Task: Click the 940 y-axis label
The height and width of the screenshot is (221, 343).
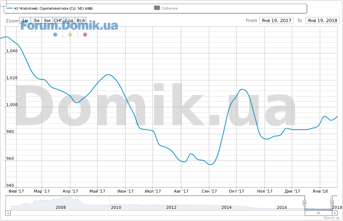Action: click(x=10, y=185)
